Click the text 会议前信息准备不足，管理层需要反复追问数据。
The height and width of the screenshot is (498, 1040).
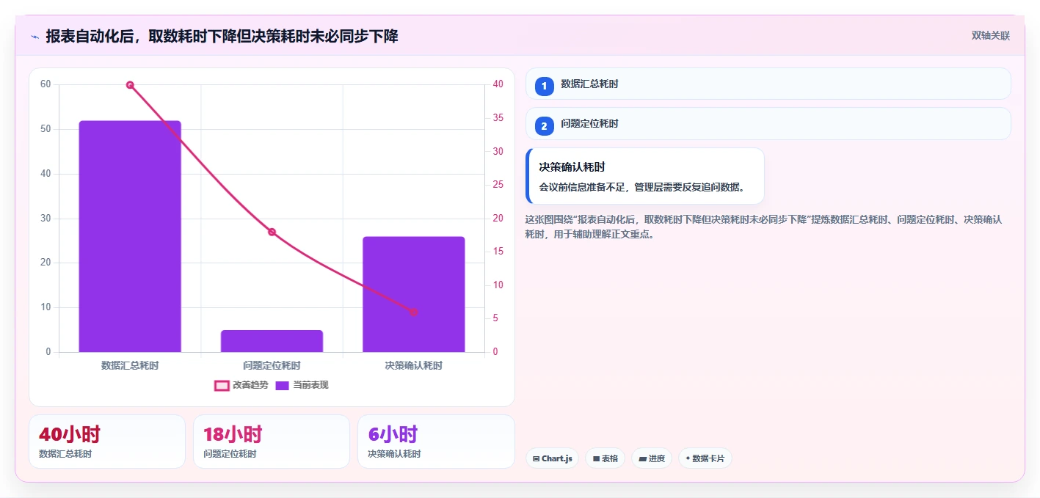tap(643, 187)
